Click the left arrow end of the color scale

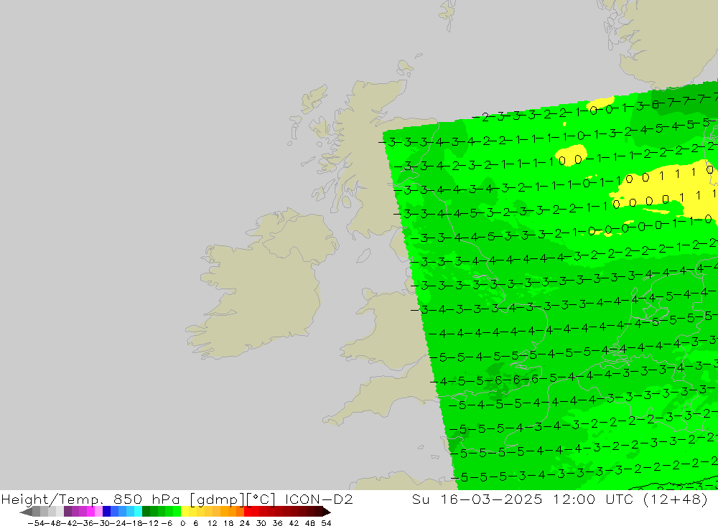click(26, 512)
